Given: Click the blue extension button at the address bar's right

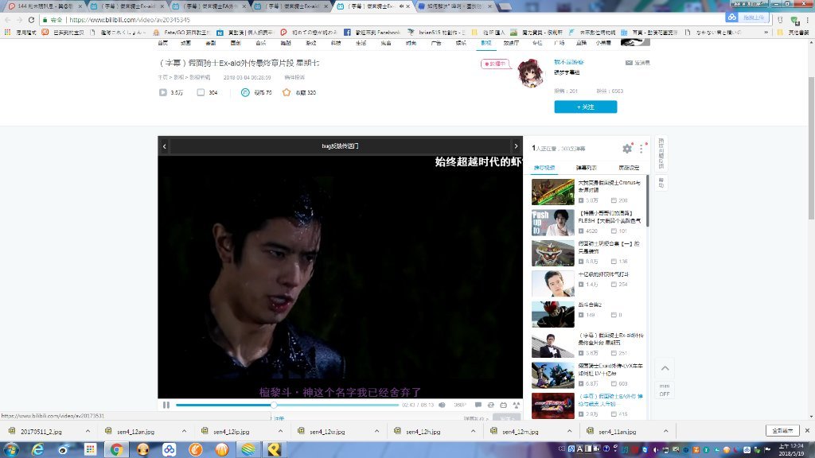Looking at the screenshot, I should point(747,17).
